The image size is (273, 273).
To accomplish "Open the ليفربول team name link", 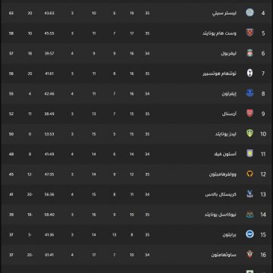I will click(229, 53).
